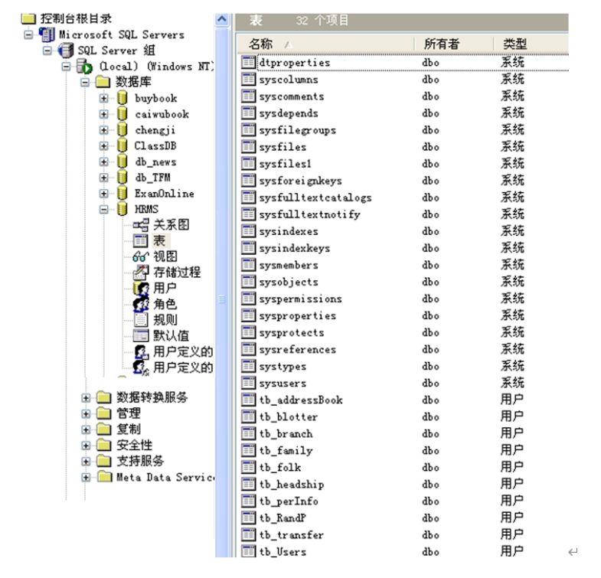Screen dimensions: 601x578
Task: Select the tb_headship table row
Action: pyautogui.click(x=405, y=484)
